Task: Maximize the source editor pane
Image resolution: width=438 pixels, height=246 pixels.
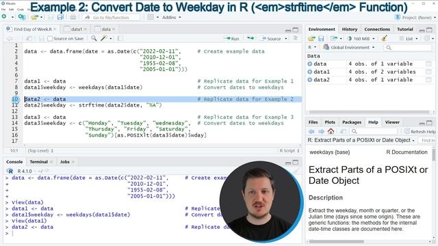Action: [x=295, y=29]
